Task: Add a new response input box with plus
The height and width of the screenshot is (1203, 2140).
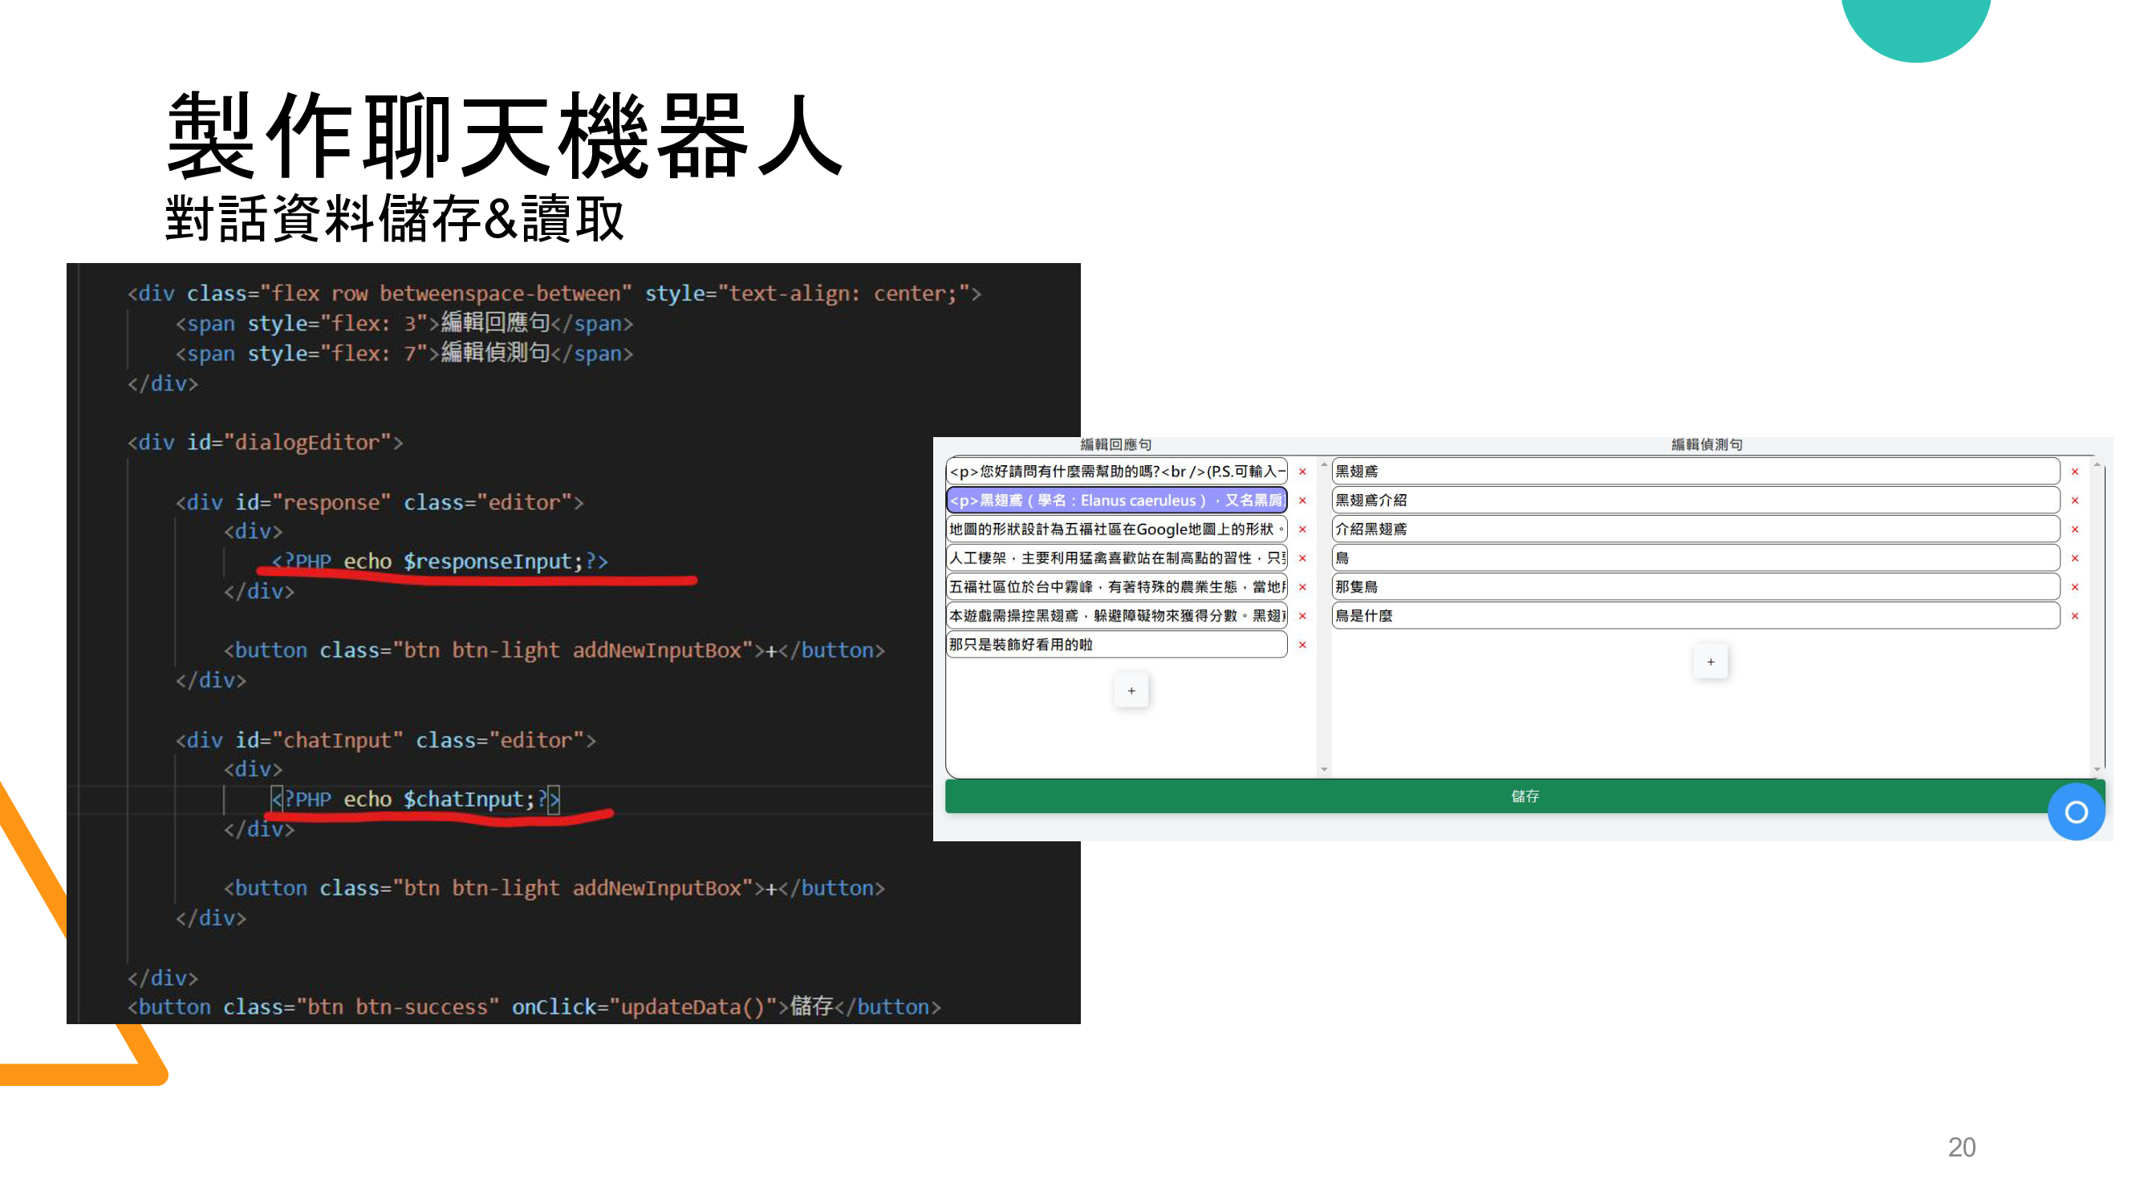Action: click(1131, 691)
